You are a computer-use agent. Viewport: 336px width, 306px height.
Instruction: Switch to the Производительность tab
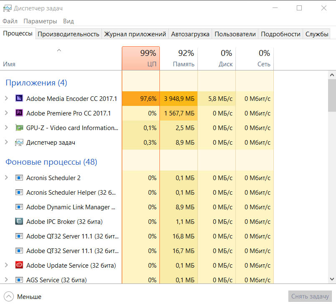68,34
